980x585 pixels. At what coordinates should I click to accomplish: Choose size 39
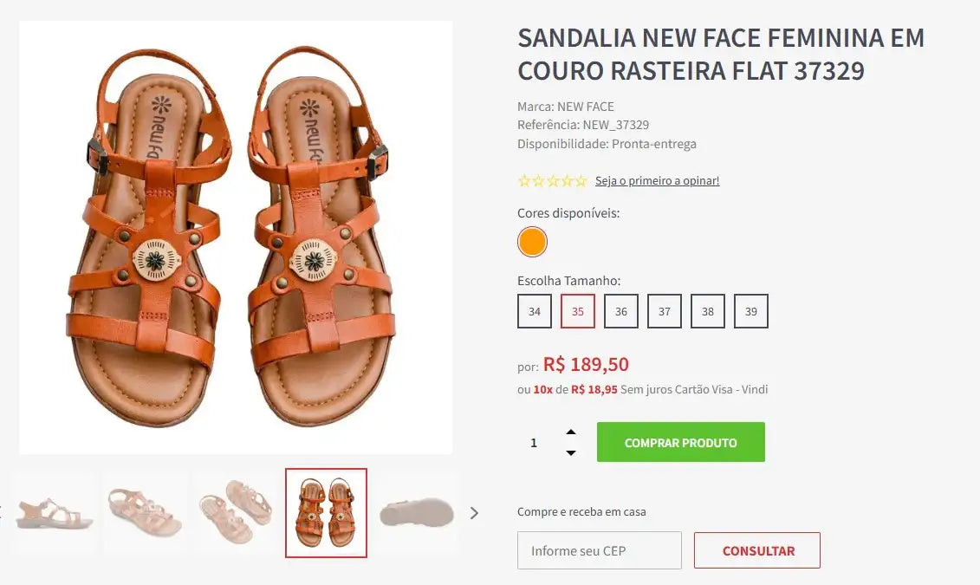point(751,311)
